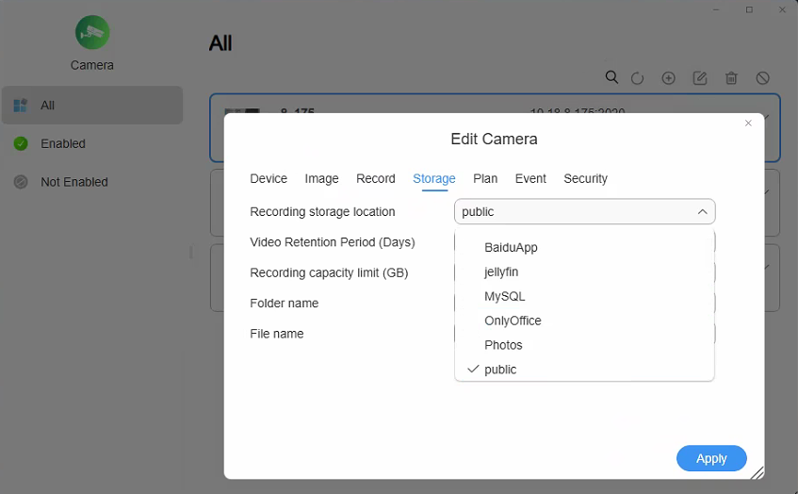The image size is (798, 494).
Task: Delete the selected camera
Action: pyautogui.click(x=731, y=78)
